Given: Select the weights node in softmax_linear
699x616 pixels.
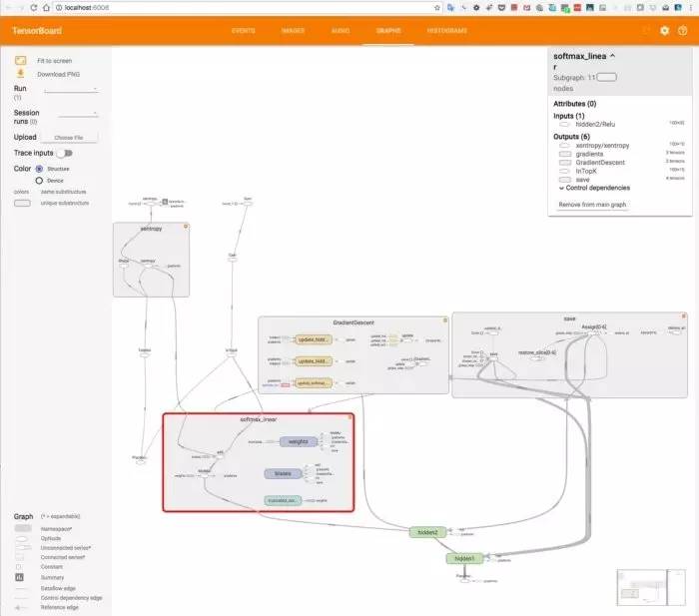Looking at the screenshot, I should [x=299, y=441].
